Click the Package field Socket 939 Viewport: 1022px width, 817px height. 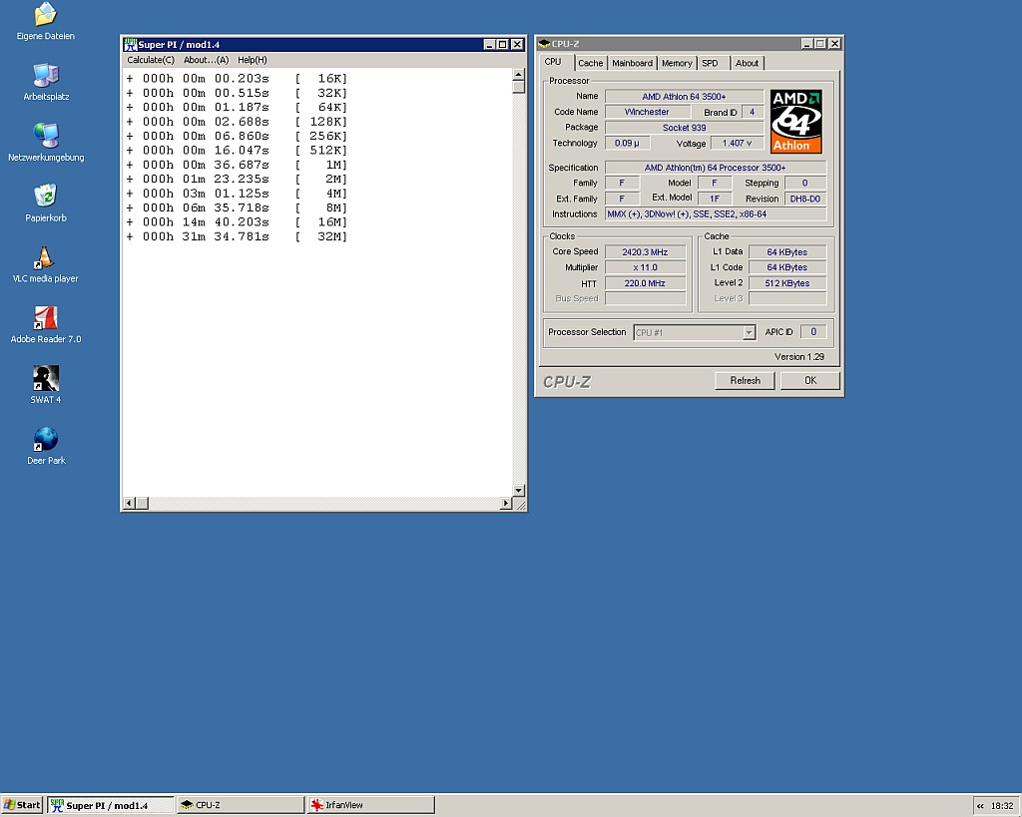(684, 128)
